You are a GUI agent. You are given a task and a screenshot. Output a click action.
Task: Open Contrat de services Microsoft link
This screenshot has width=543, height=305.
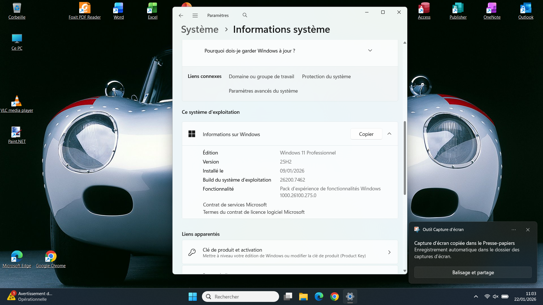tap(235, 205)
